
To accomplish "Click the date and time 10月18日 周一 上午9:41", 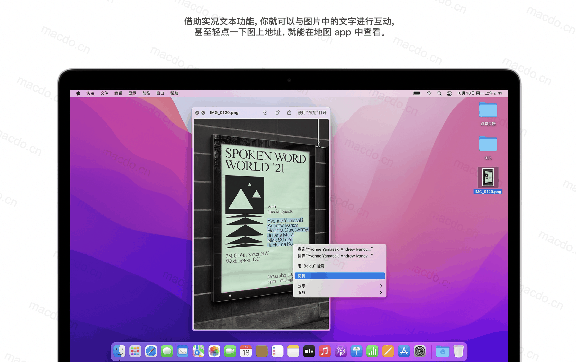I will tap(479, 93).
